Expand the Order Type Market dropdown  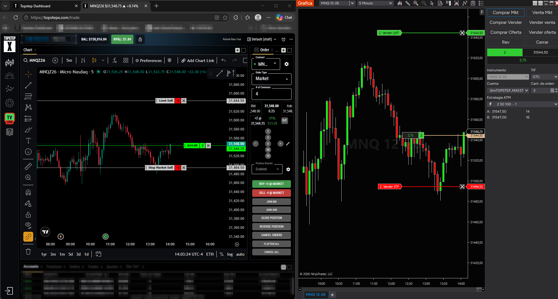(271, 79)
